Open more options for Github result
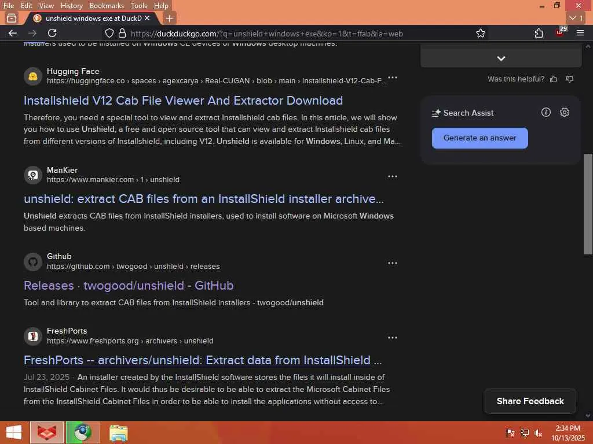The height and width of the screenshot is (444, 593). pos(393,263)
